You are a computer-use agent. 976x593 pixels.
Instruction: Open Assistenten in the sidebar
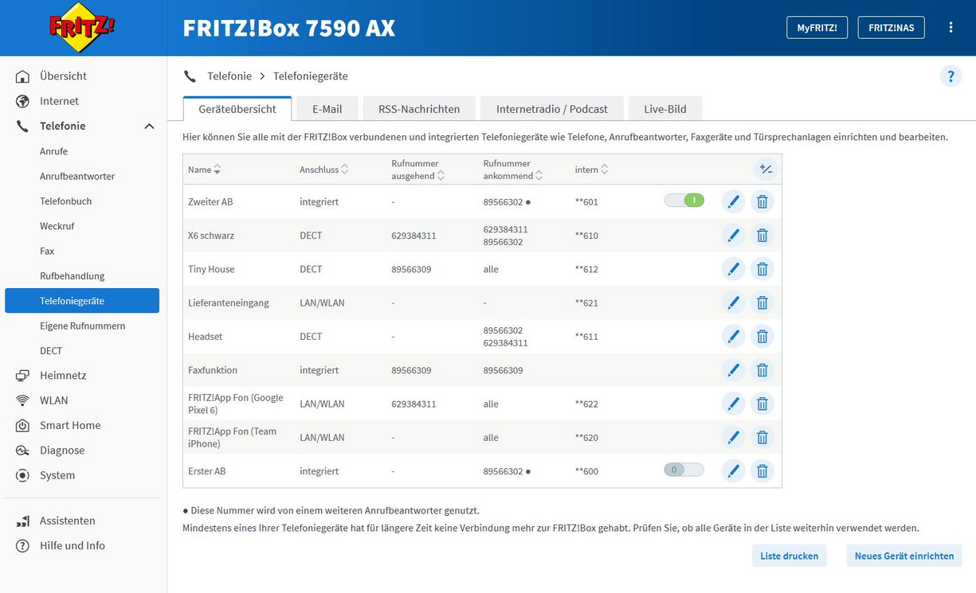pyautogui.click(x=68, y=521)
